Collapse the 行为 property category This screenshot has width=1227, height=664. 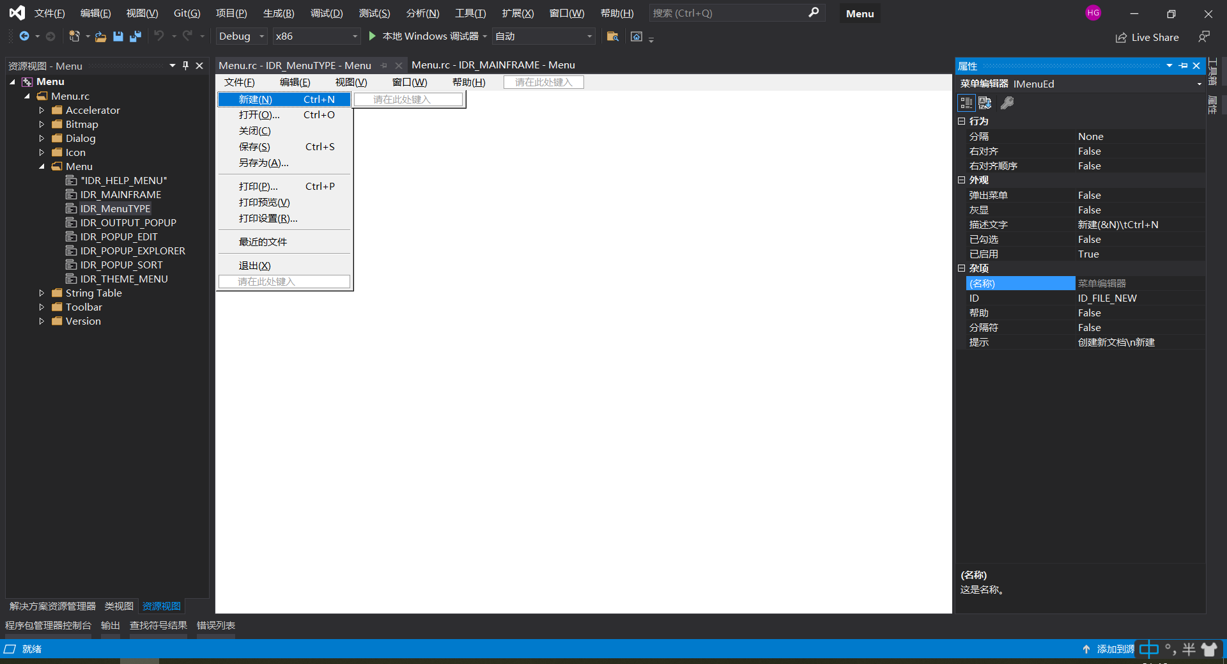[x=962, y=121]
